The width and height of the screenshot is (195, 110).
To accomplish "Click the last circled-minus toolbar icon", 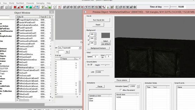I will [135, 7].
